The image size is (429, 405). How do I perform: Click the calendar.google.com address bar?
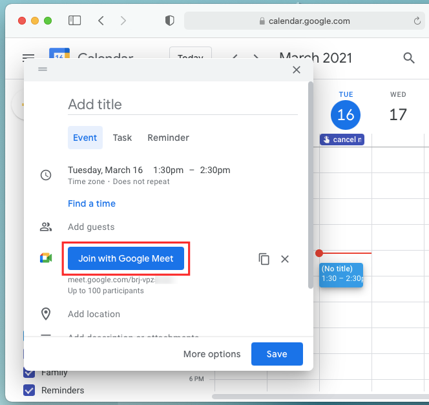tap(304, 21)
